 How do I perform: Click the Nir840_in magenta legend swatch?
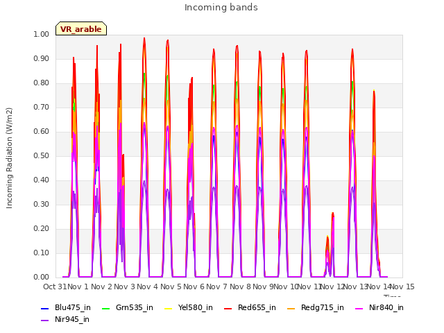(359, 308)
